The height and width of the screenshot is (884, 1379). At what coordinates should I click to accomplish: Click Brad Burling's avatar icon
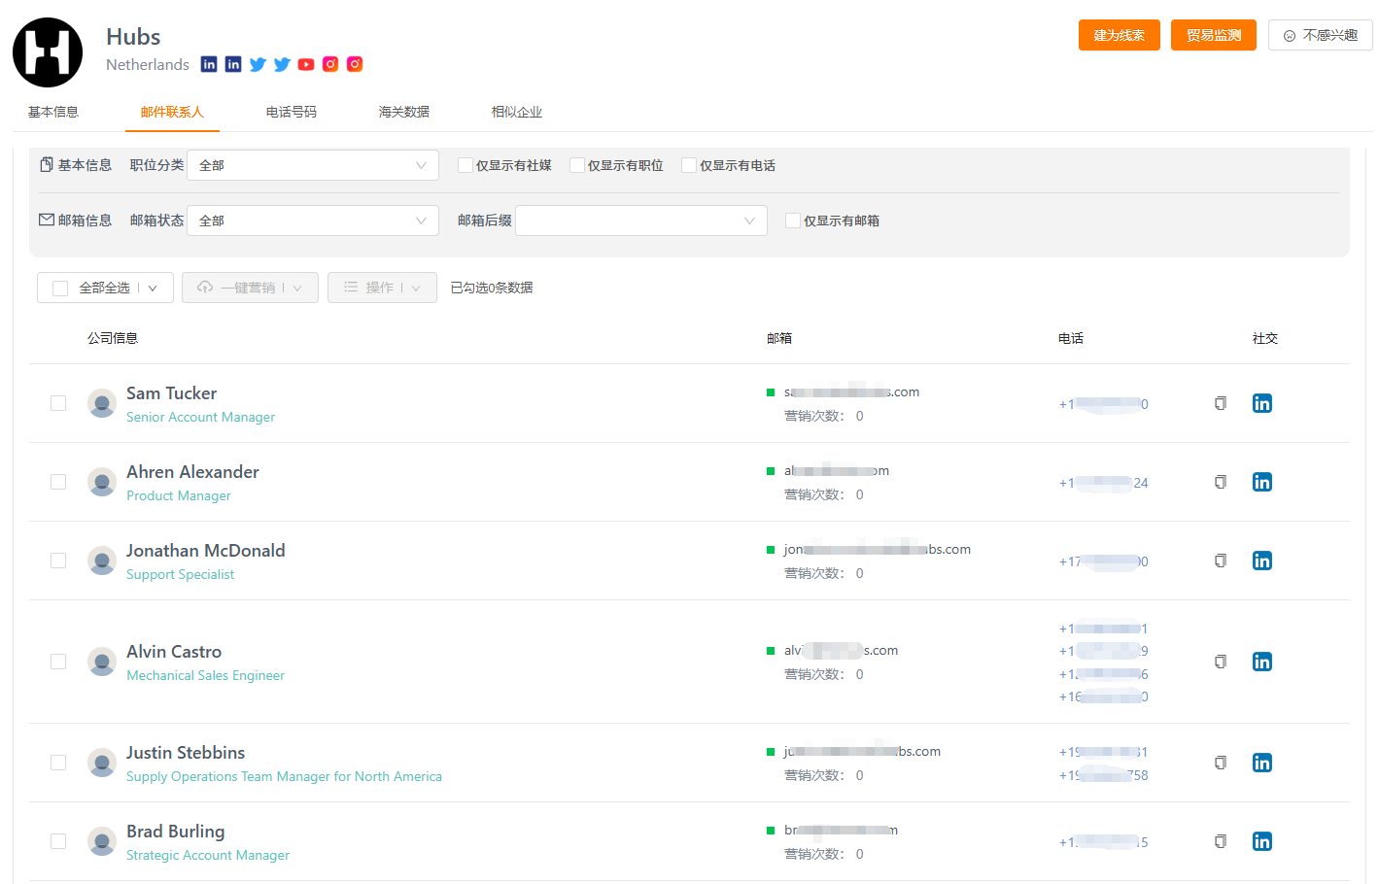point(102,841)
